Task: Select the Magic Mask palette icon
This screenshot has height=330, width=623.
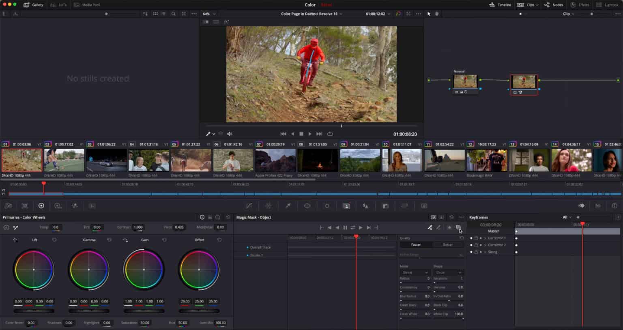Action: tap(346, 206)
